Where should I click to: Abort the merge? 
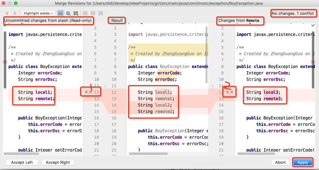tap(280, 162)
